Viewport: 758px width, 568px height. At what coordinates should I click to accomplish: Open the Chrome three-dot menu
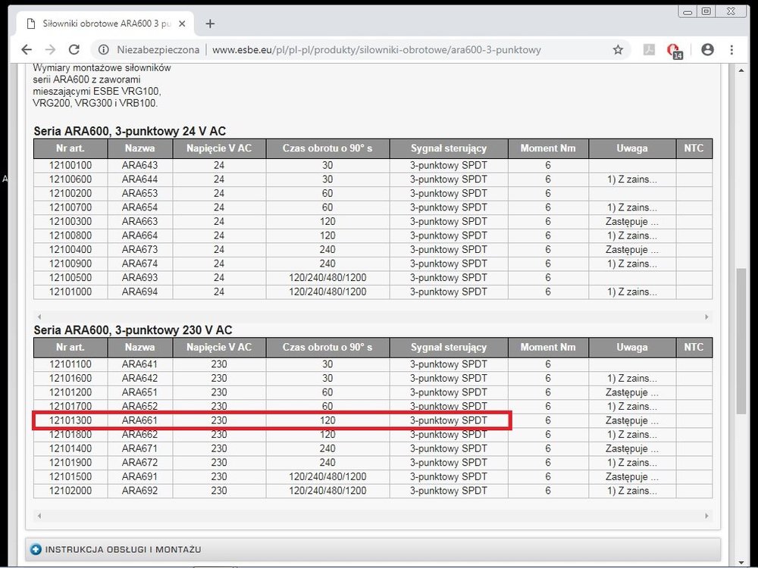click(x=731, y=50)
